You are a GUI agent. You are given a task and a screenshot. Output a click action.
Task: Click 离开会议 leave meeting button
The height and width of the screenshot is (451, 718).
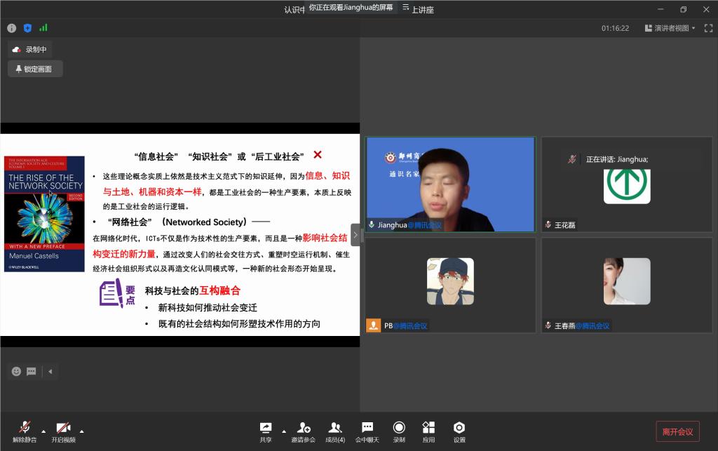pyautogui.click(x=677, y=431)
